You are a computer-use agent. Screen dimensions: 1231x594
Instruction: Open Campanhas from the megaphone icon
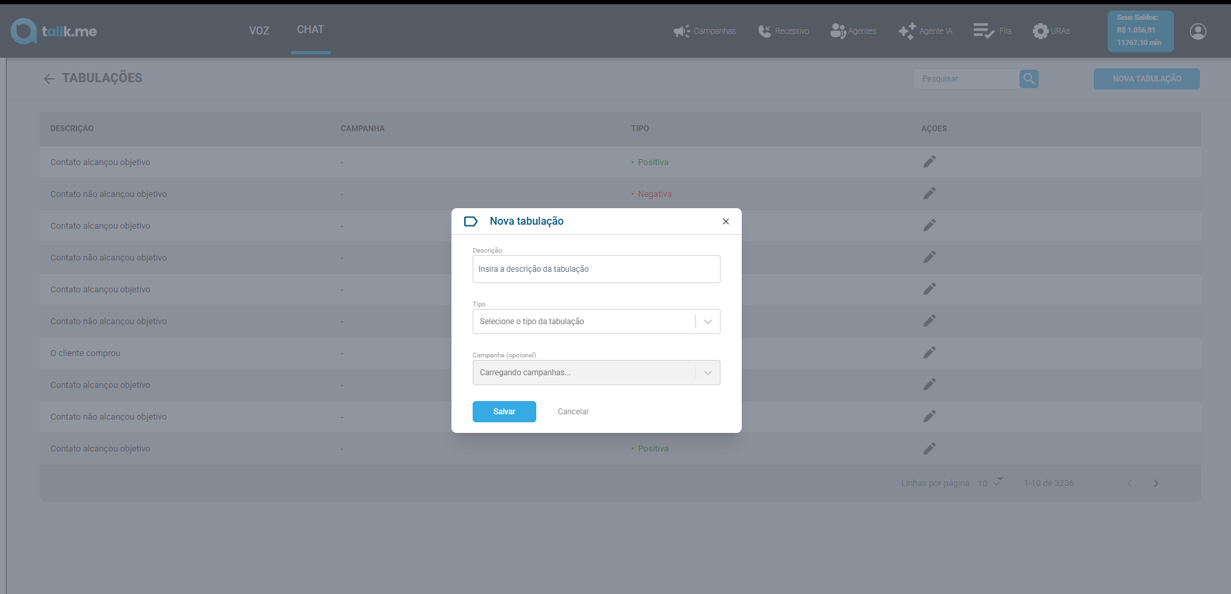pos(681,31)
